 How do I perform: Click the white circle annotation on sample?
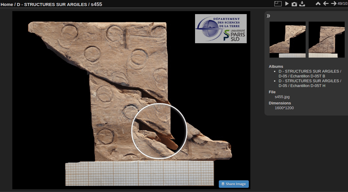[159, 131]
